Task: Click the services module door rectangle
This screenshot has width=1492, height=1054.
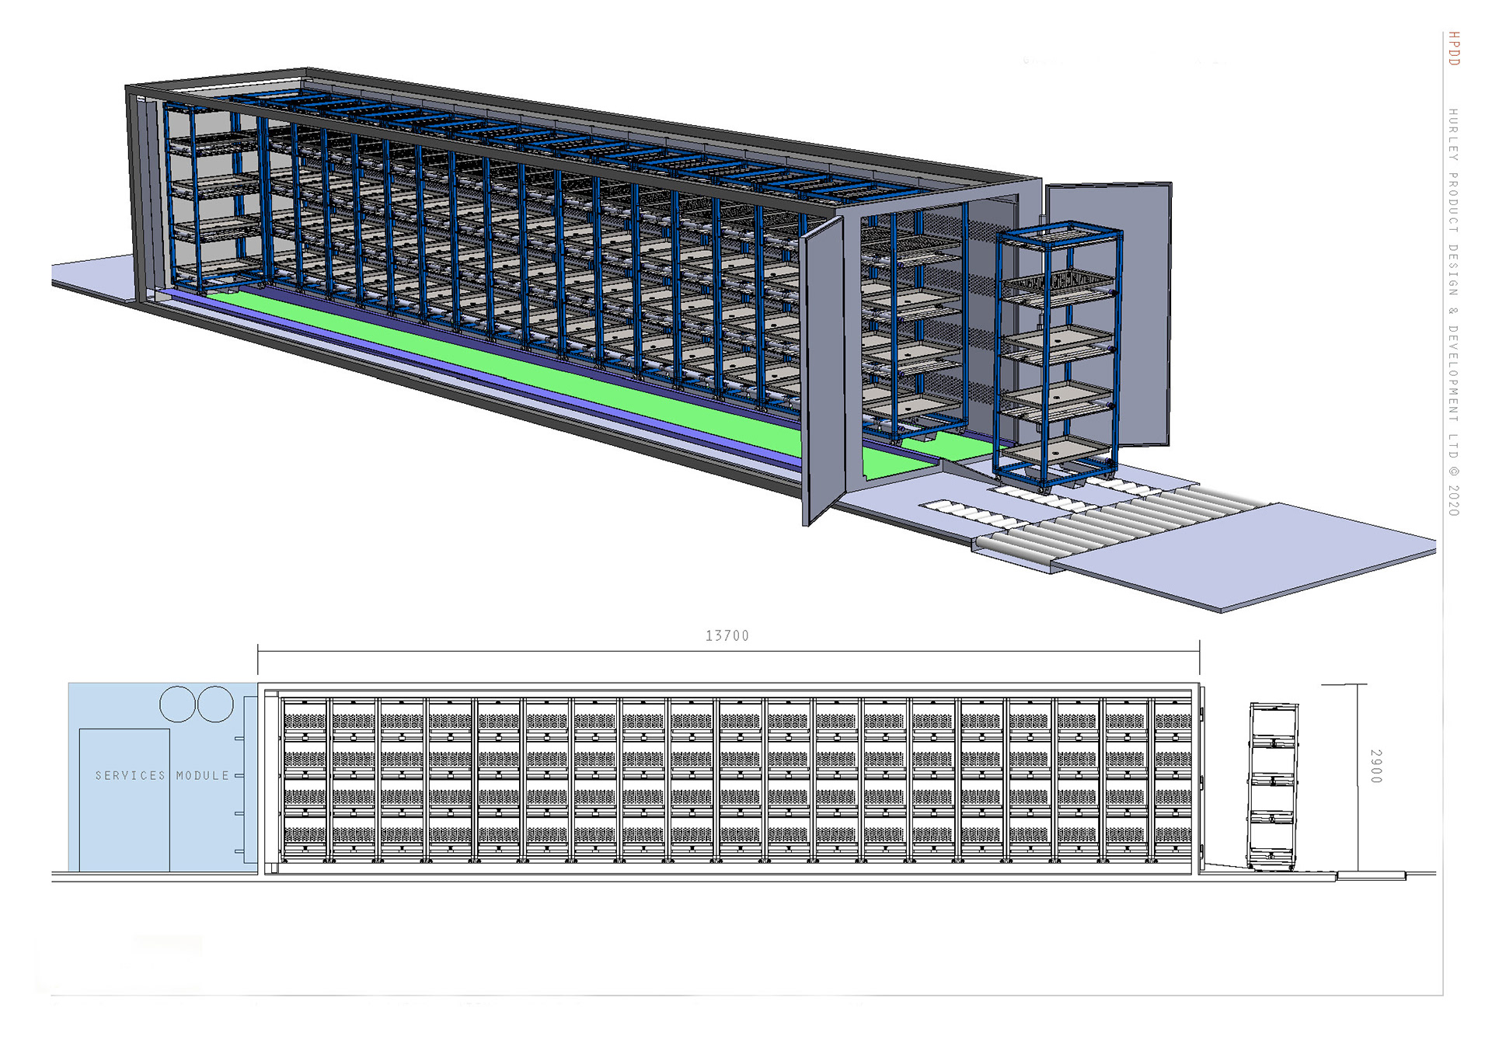Action: click(124, 823)
